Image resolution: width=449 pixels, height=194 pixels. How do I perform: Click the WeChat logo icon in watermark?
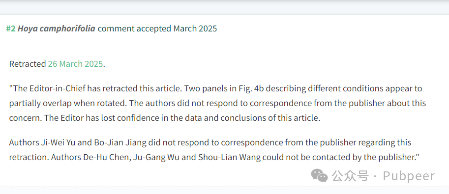click(319, 175)
